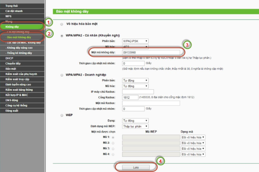This screenshot has width=259, height=172.
Task: Click the Mã 4 WEP key field
Action: click(151, 154)
